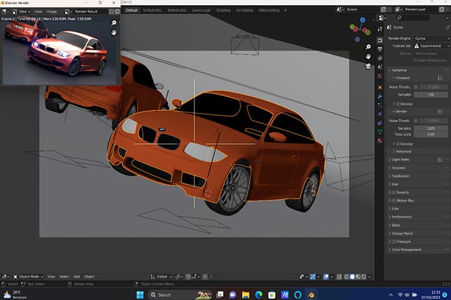Viewport: 451px width, 300px height.
Task: Toggle Open Shading Language checkbox
Action: (x=415, y=60)
